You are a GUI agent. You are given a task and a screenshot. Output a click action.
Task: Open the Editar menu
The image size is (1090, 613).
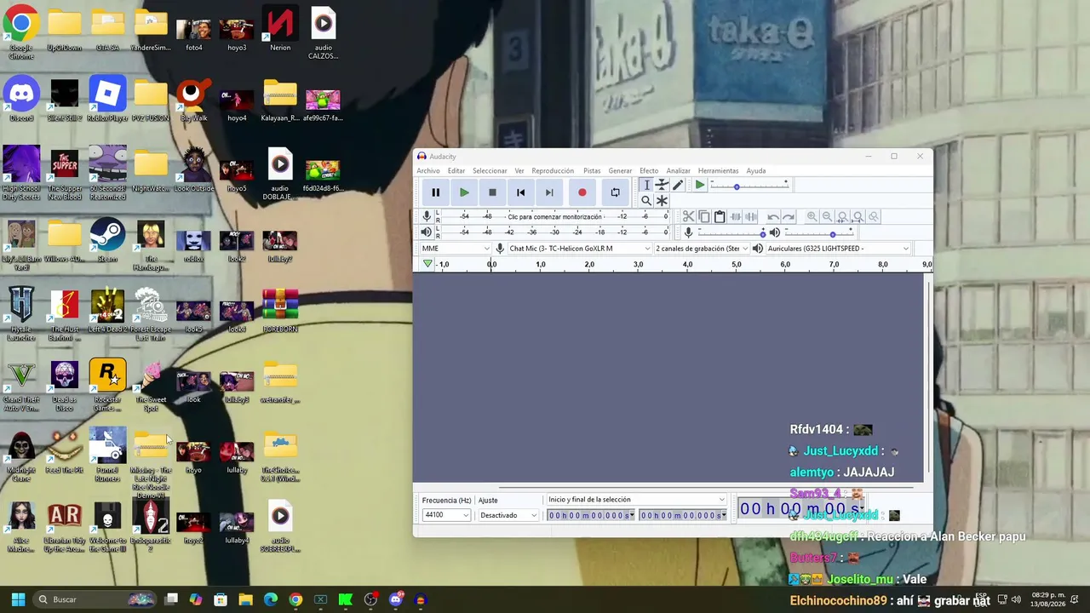456,171
